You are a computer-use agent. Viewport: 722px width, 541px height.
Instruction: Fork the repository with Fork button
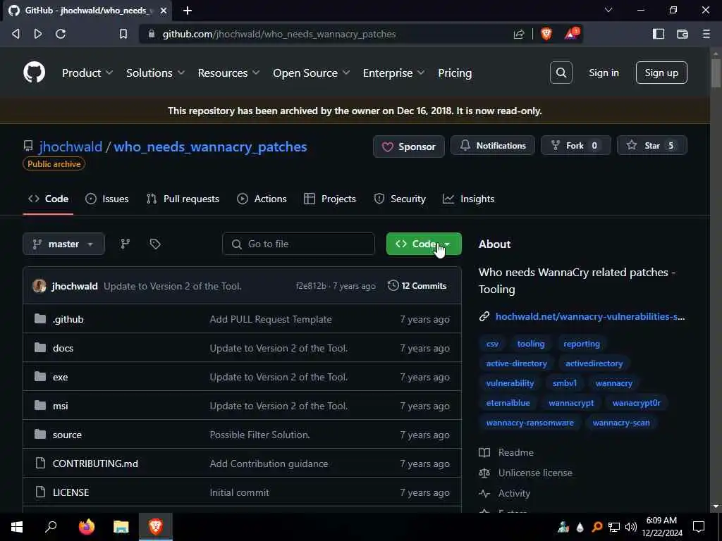tap(575, 145)
